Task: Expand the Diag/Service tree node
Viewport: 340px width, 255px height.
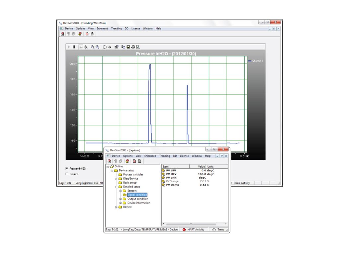Action: tap(116, 179)
